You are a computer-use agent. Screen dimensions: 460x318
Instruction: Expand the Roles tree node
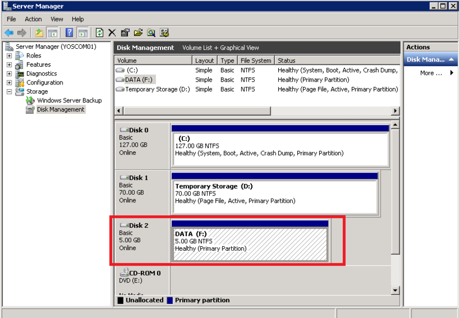pos(9,56)
